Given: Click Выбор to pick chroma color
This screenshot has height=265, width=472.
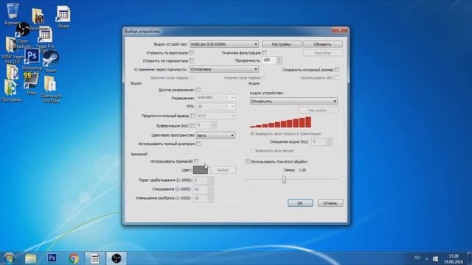Looking at the screenshot, I should click(223, 170).
